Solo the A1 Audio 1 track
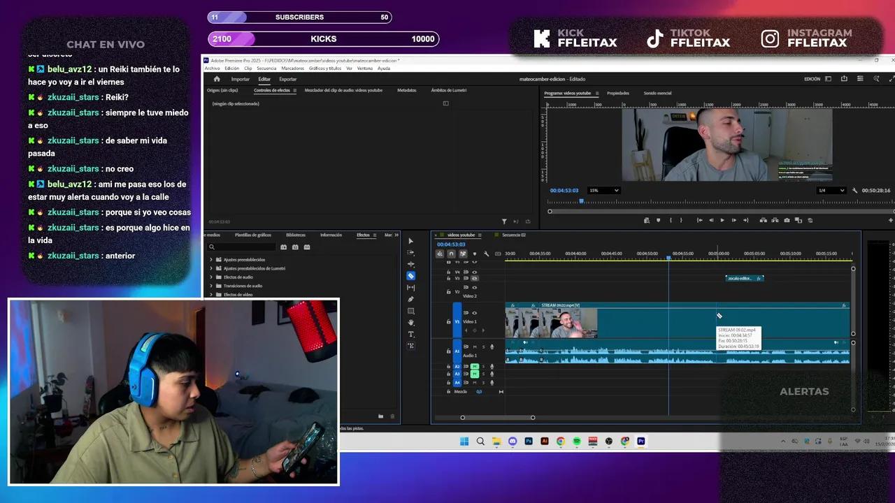Image resolution: width=895 pixels, height=503 pixels. click(x=483, y=347)
